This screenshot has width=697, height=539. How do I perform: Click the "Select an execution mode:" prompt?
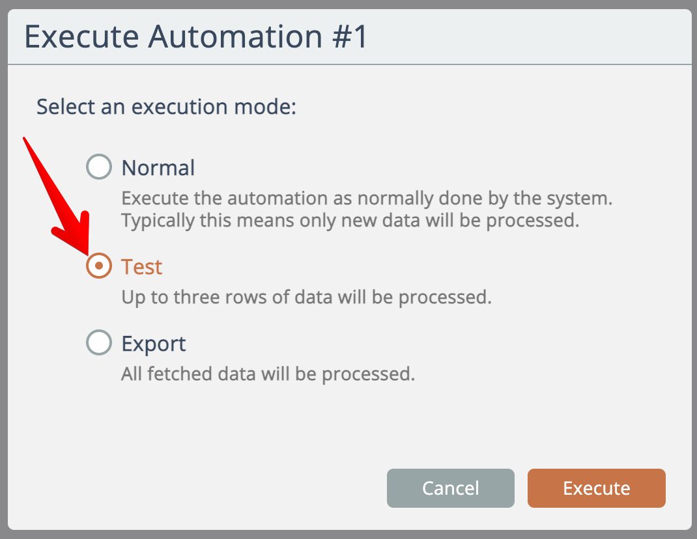pyautogui.click(x=166, y=107)
